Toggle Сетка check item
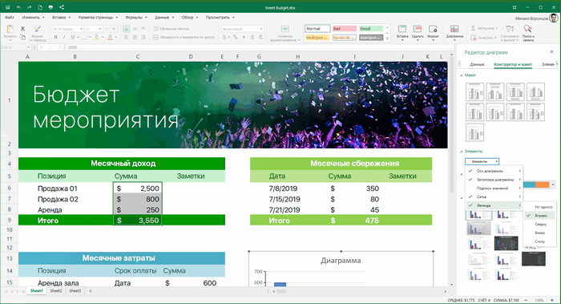This screenshot has width=561, height=304. point(494,197)
